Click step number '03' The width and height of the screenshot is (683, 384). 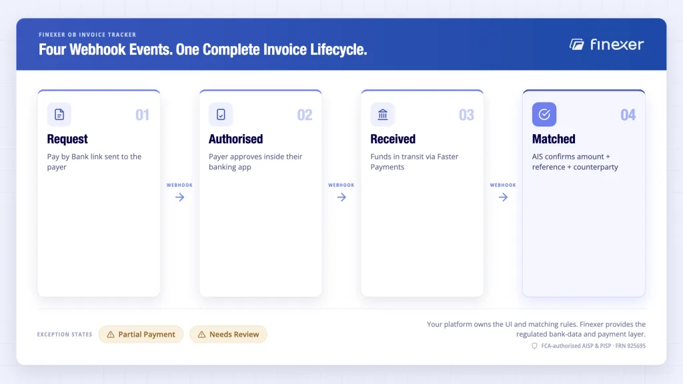tap(466, 115)
